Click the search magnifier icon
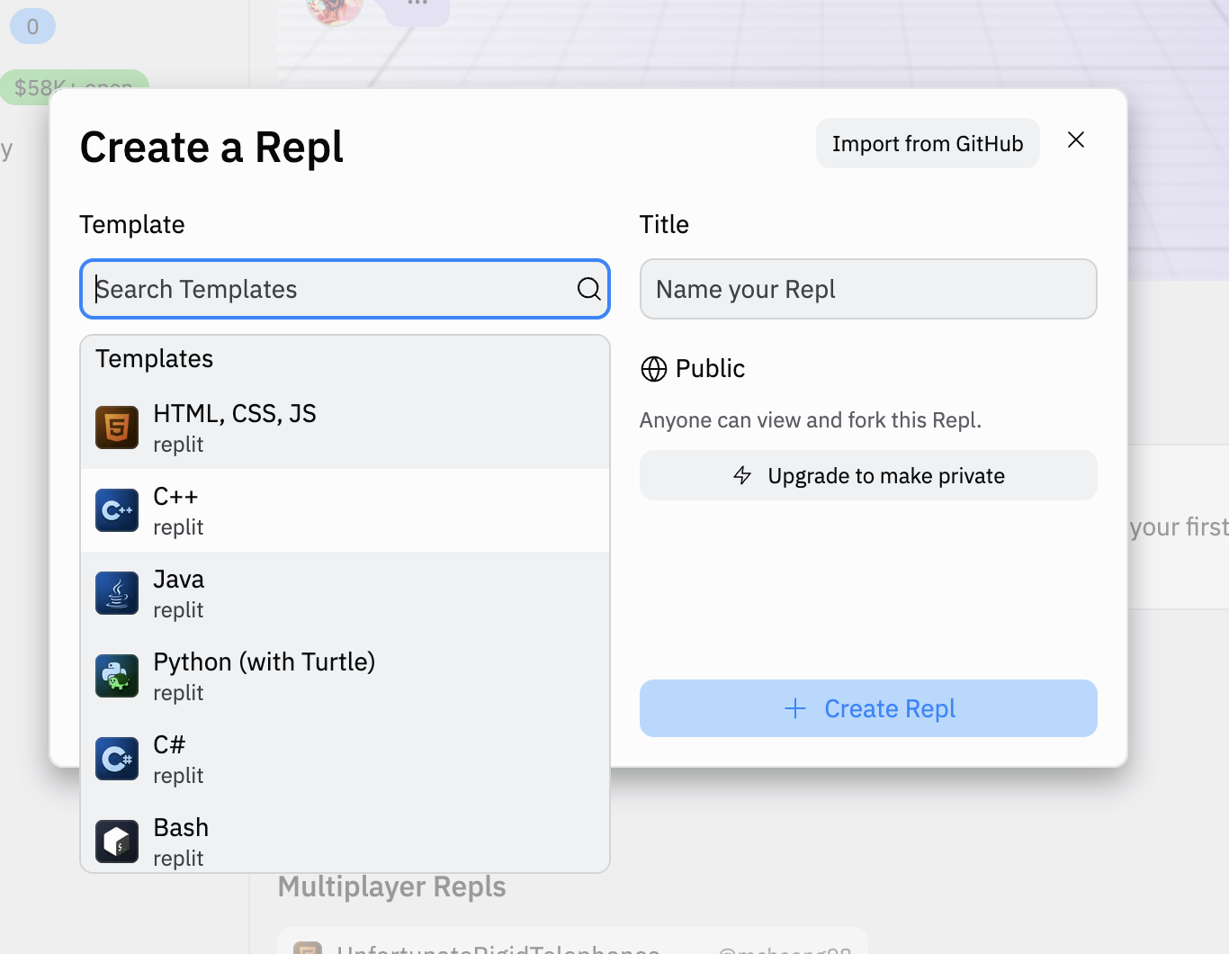The height and width of the screenshot is (954, 1229). [x=588, y=289]
